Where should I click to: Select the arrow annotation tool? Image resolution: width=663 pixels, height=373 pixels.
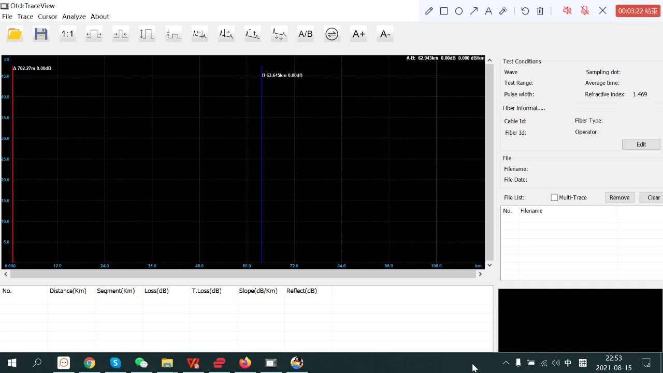[474, 11]
